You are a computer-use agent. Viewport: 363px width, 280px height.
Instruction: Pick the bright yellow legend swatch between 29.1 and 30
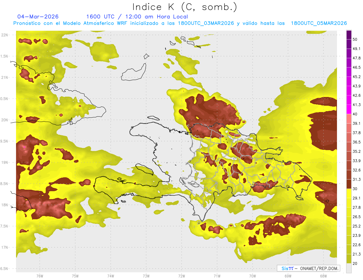tap(349, 193)
